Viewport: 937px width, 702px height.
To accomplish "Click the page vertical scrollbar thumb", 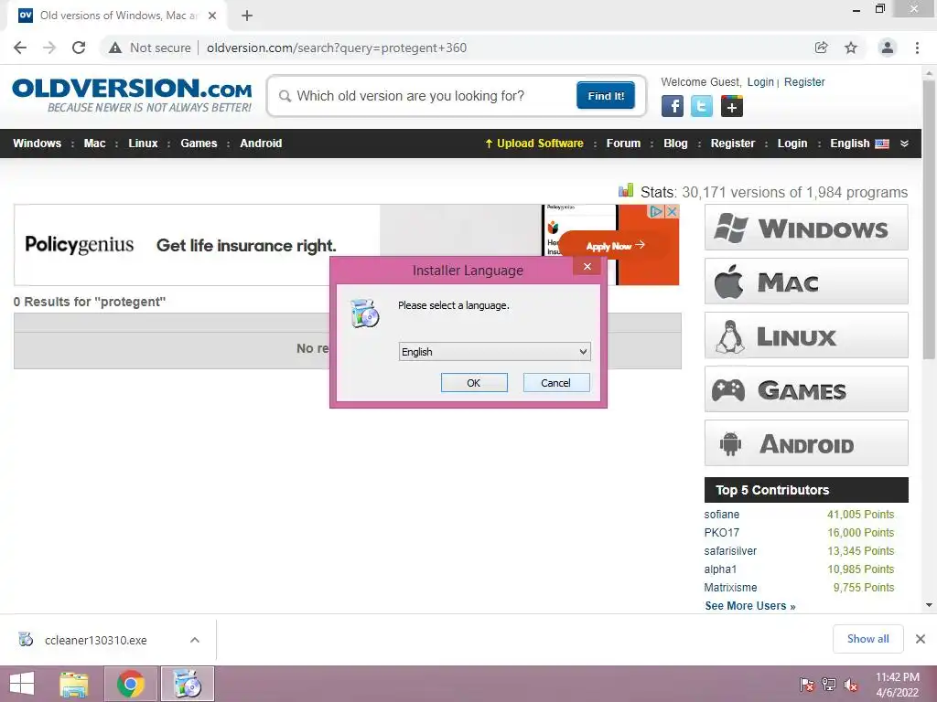I will tap(929, 218).
